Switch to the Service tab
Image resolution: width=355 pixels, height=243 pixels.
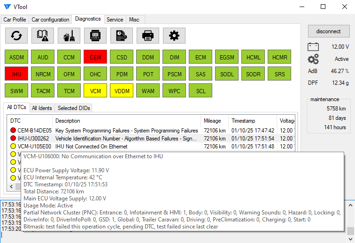115,20
